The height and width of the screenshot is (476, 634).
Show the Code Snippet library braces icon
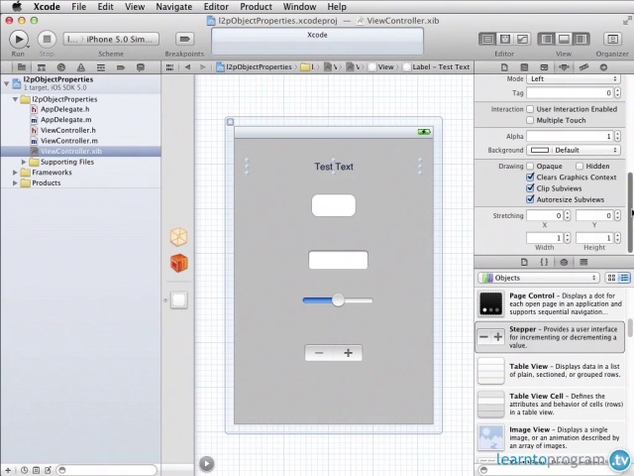pos(544,262)
